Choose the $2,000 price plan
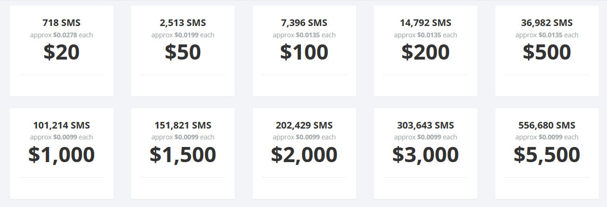The height and width of the screenshot is (207, 607). 304,154
